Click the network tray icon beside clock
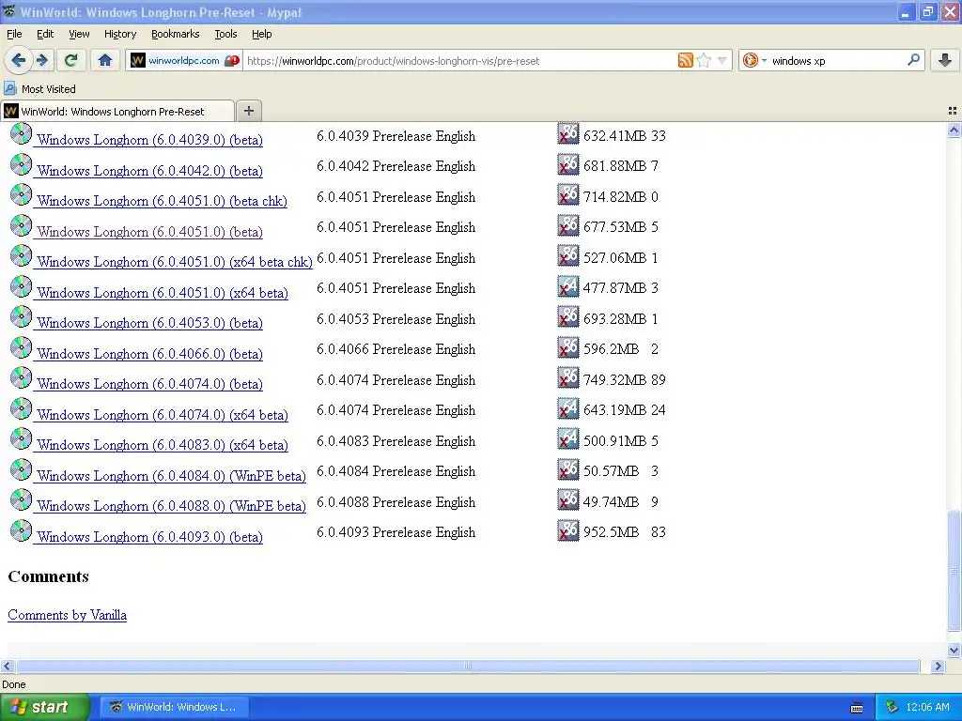The width and height of the screenshot is (962, 721). click(892, 707)
